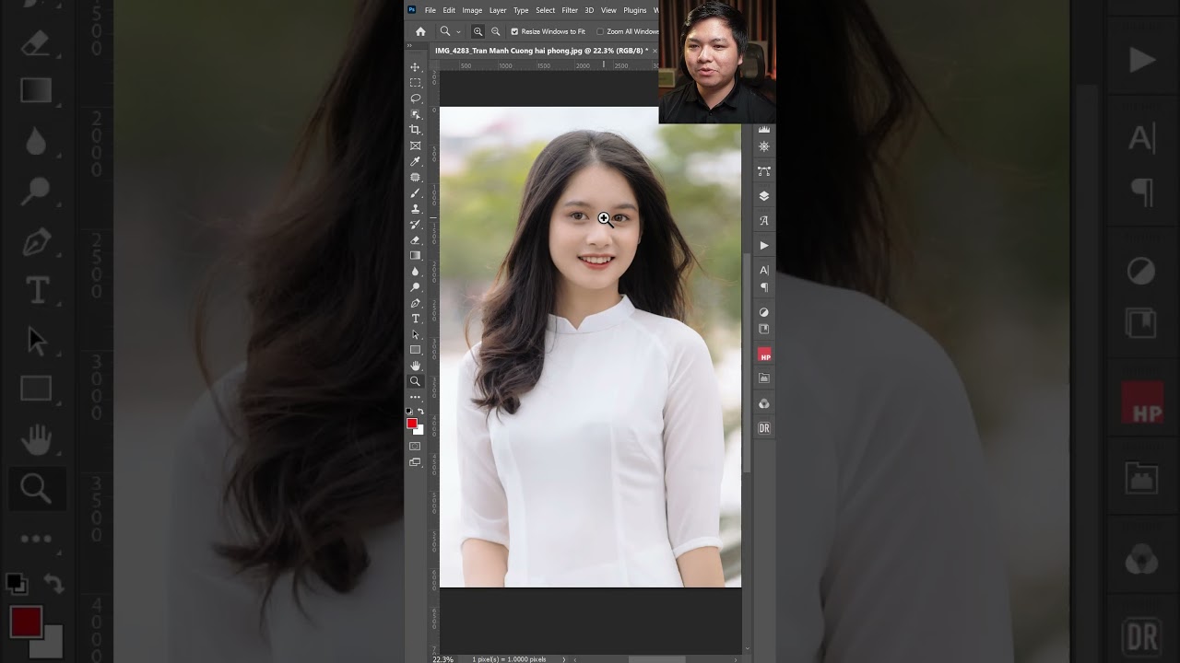This screenshot has width=1180, height=663.
Task: Open the Paragraph panel icon
Action: (x=764, y=287)
